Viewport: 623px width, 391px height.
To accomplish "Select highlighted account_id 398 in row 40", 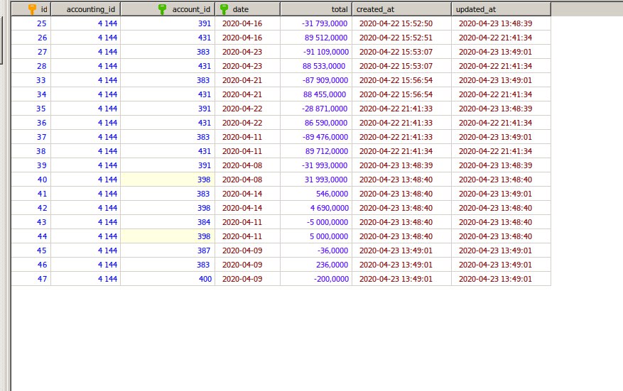I will click(x=168, y=180).
